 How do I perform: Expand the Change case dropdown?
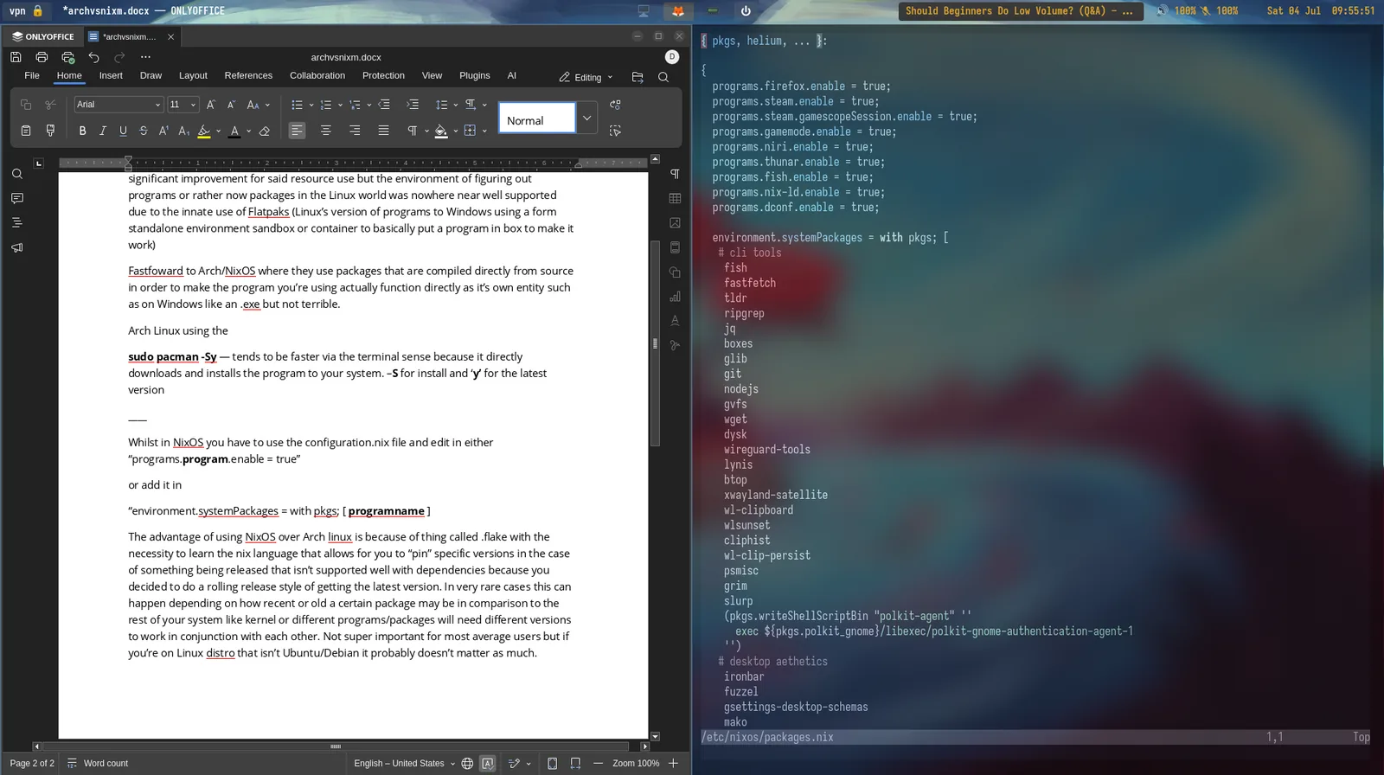[x=267, y=105]
